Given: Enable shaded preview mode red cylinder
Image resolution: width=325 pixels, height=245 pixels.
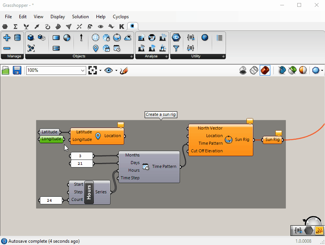Looking at the screenshot, I should [x=265, y=70].
